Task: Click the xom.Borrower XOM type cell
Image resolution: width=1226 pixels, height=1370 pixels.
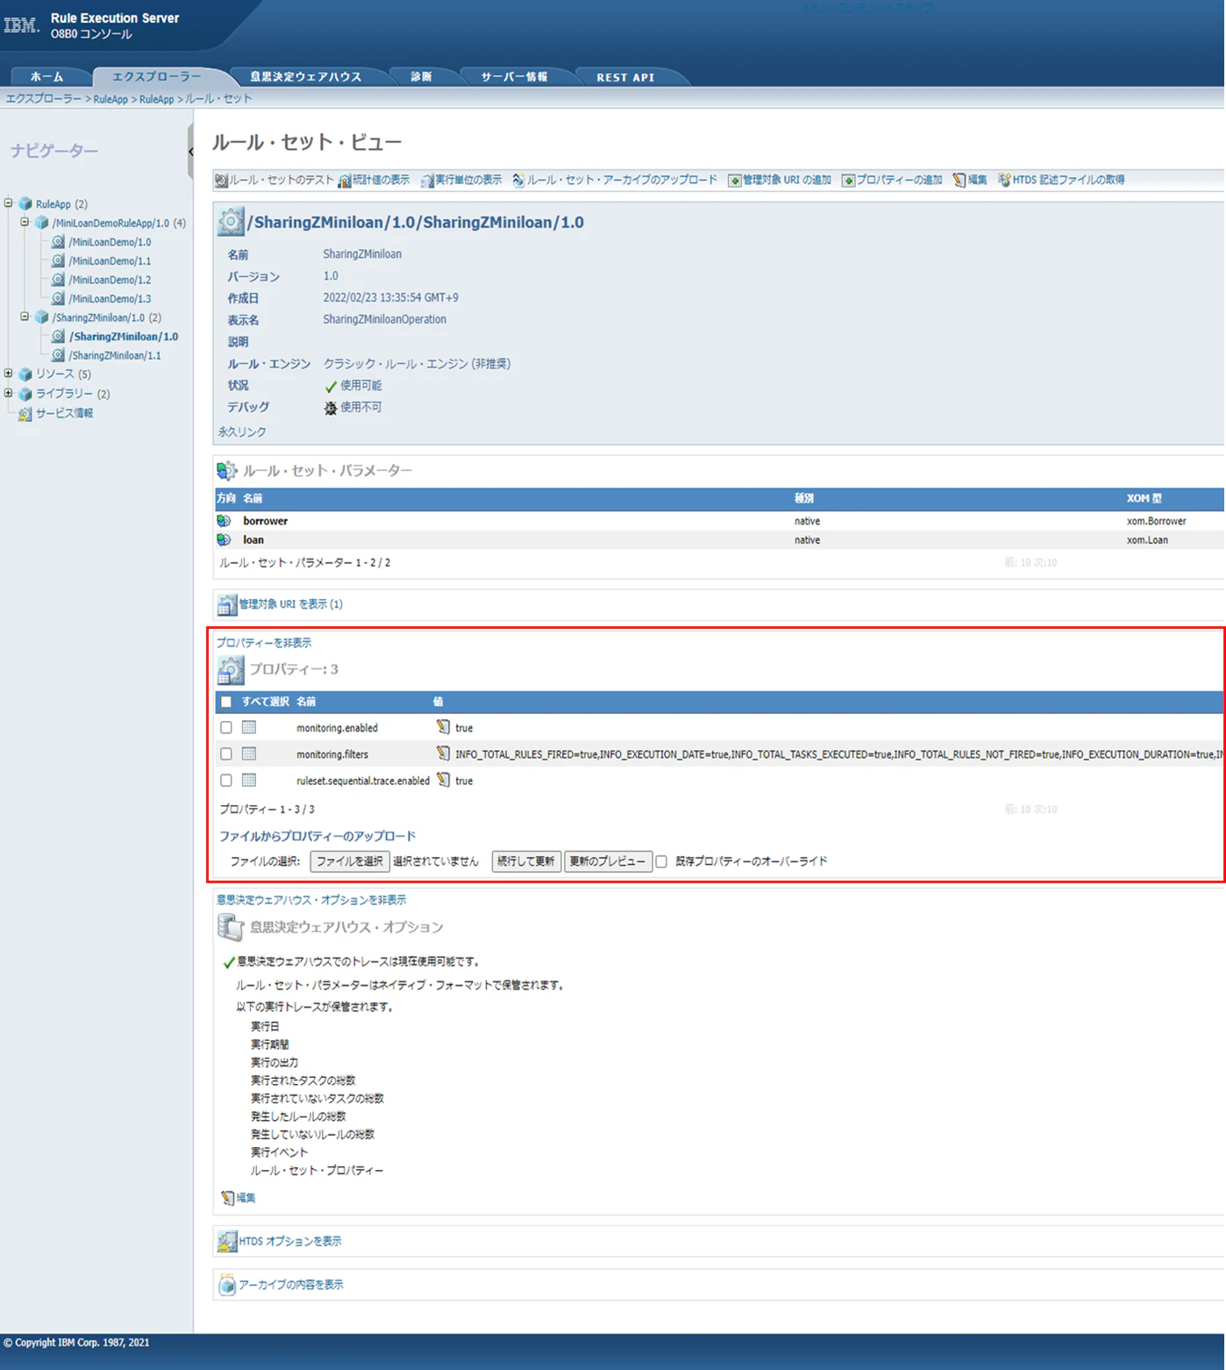Action: click(1156, 521)
